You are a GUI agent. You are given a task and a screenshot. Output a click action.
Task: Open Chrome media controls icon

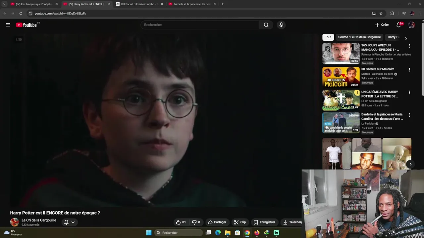(404, 13)
